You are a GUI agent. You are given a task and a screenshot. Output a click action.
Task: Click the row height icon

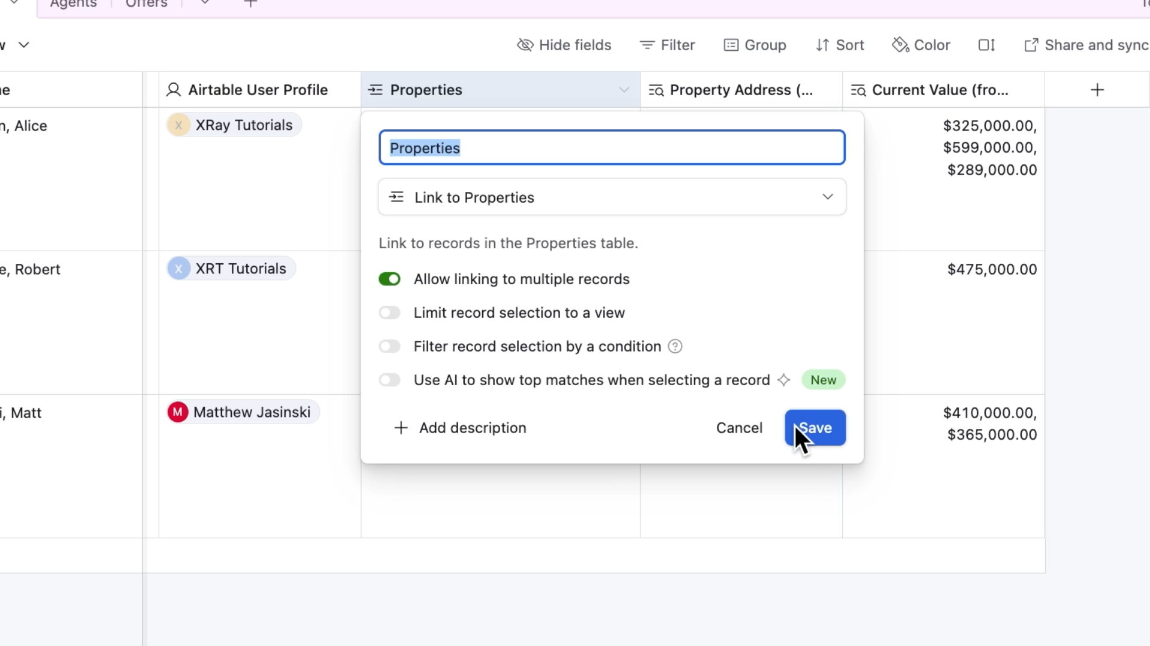[986, 45]
